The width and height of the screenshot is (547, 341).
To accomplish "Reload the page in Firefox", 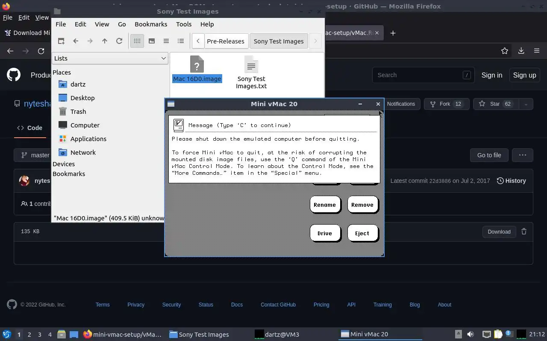I will (41, 51).
